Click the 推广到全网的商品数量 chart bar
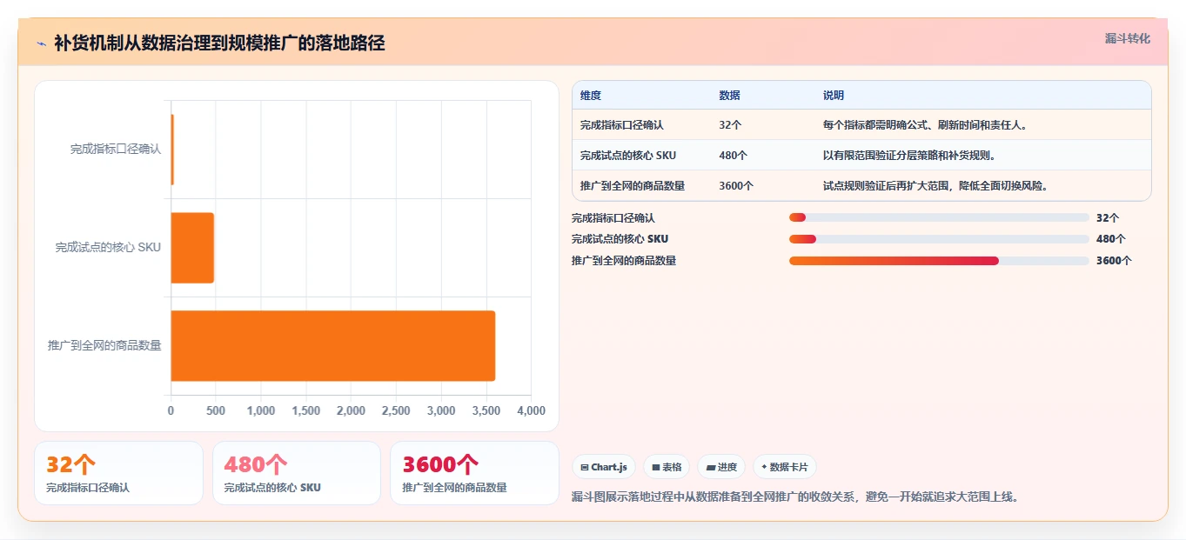Screen dimensions: 1186x540 point(333,346)
